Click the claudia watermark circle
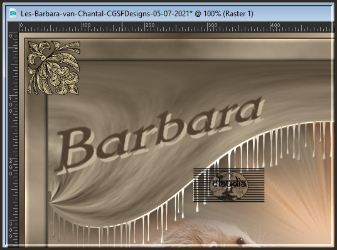Viewport: 337px width, 250px height. (x=228, y=185)
